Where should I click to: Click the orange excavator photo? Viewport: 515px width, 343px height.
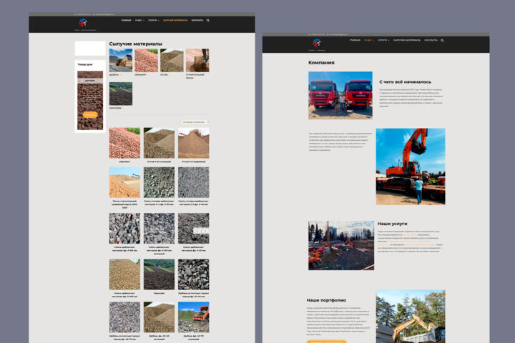click(411, 166)
